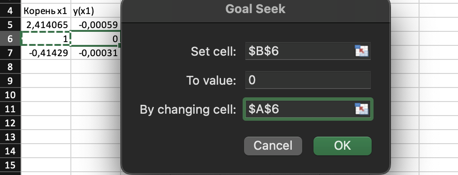Focus the Set cell input containing $B$6

pos(308,51)
